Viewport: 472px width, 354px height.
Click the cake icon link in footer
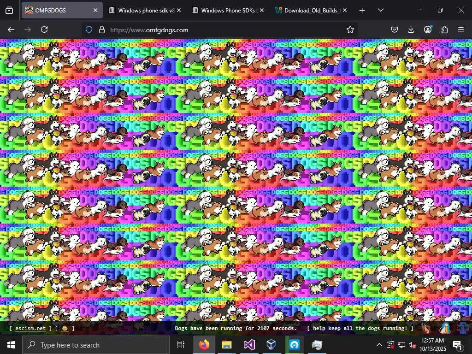click(x=65, y=328)
